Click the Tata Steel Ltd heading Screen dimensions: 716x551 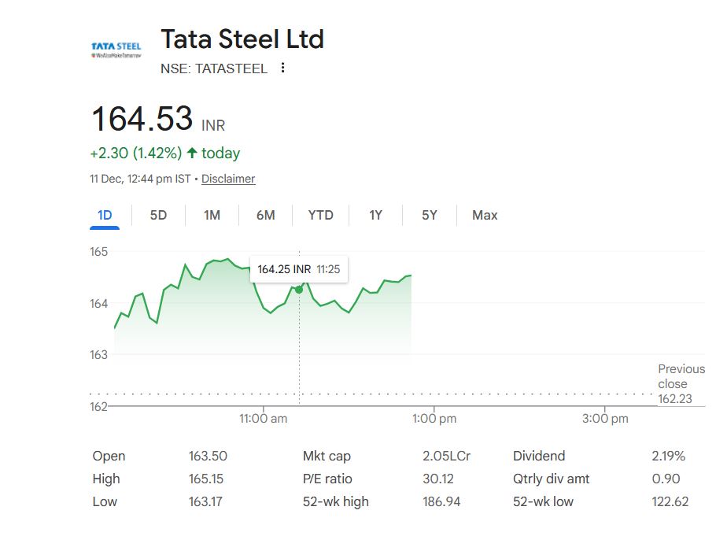242,39
